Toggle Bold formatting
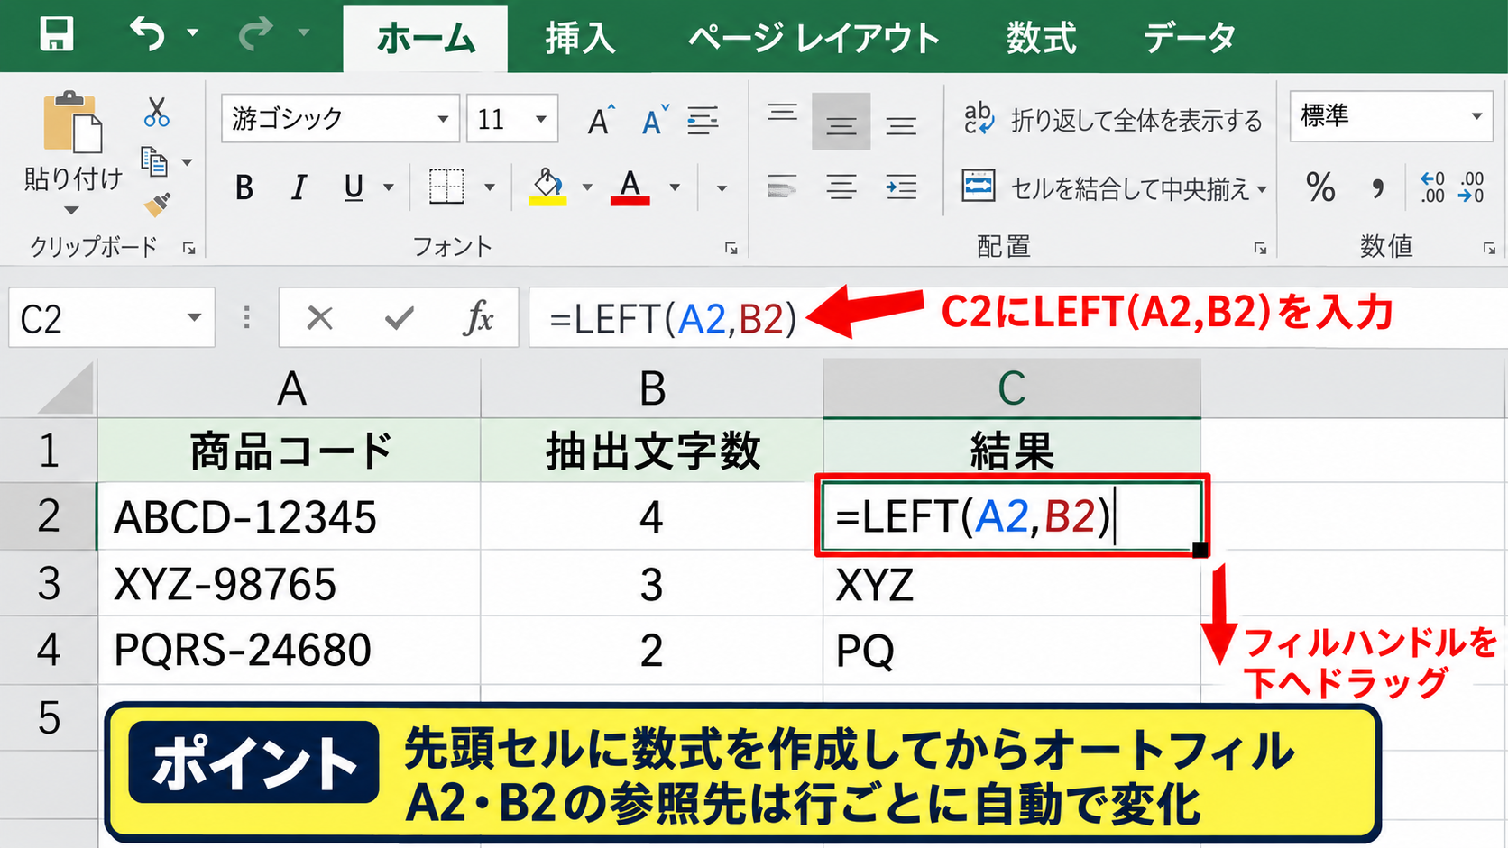 pyautogui.click(x=244, y=187)
